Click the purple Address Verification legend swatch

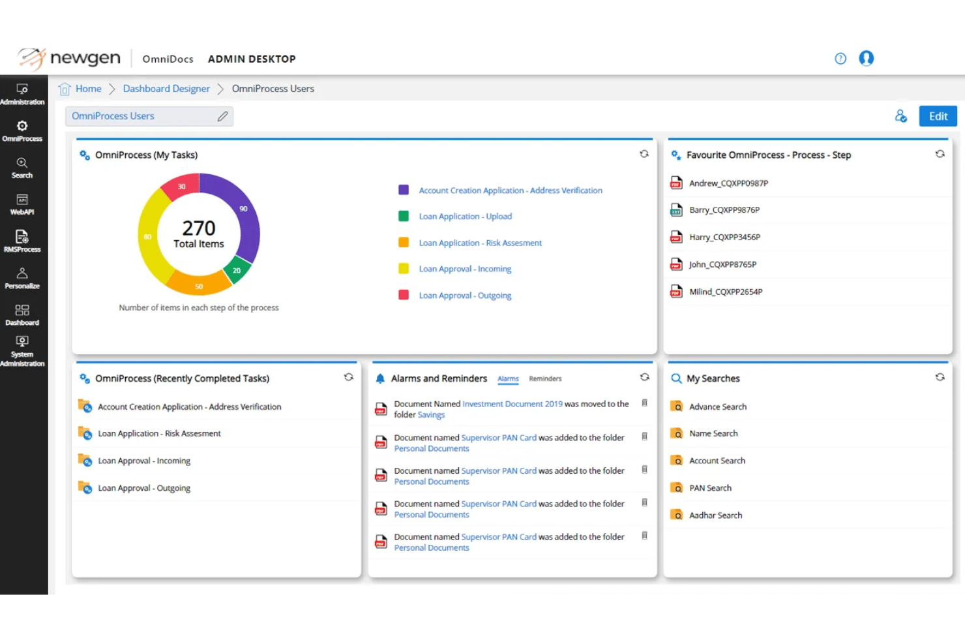(404, 190)
